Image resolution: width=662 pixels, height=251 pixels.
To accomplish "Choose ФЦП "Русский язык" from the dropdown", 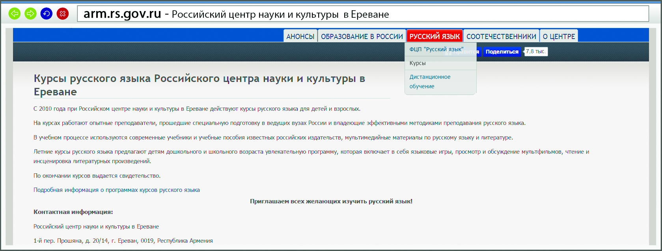I will click(440, 49).
